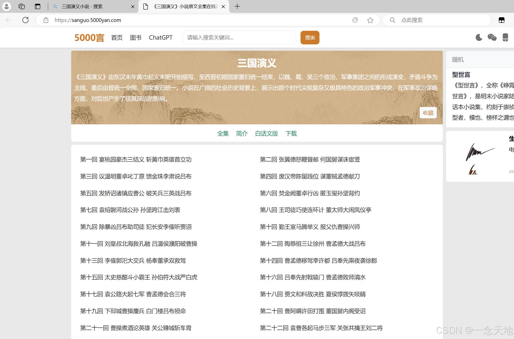Open 第一回 宴桃园豪杰三结义 chapter

point(136,159)
